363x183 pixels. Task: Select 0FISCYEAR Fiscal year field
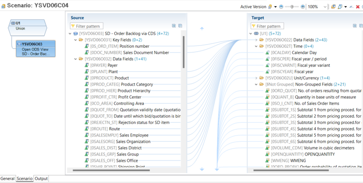tap(290, 72)
